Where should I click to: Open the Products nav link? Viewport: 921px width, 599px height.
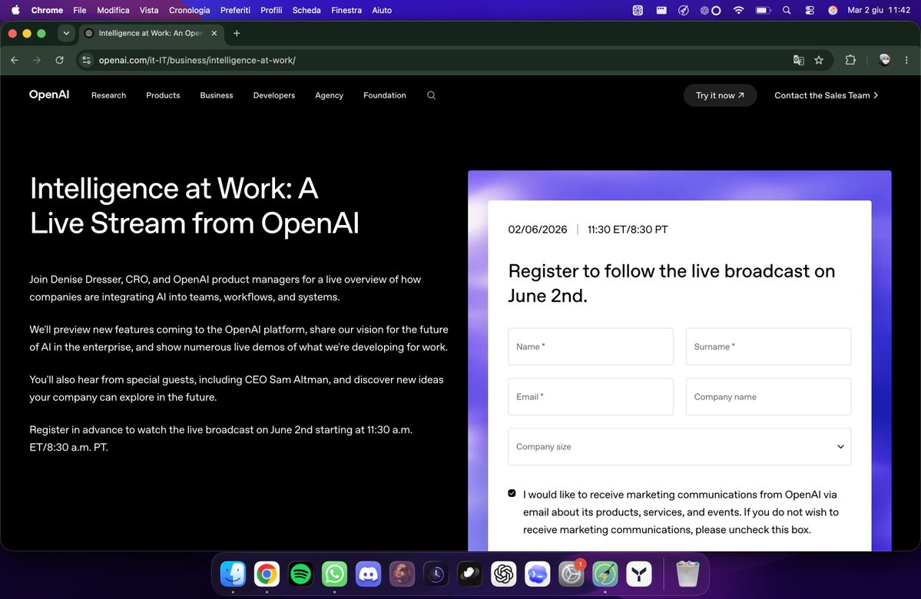click(x=163, y=95)
